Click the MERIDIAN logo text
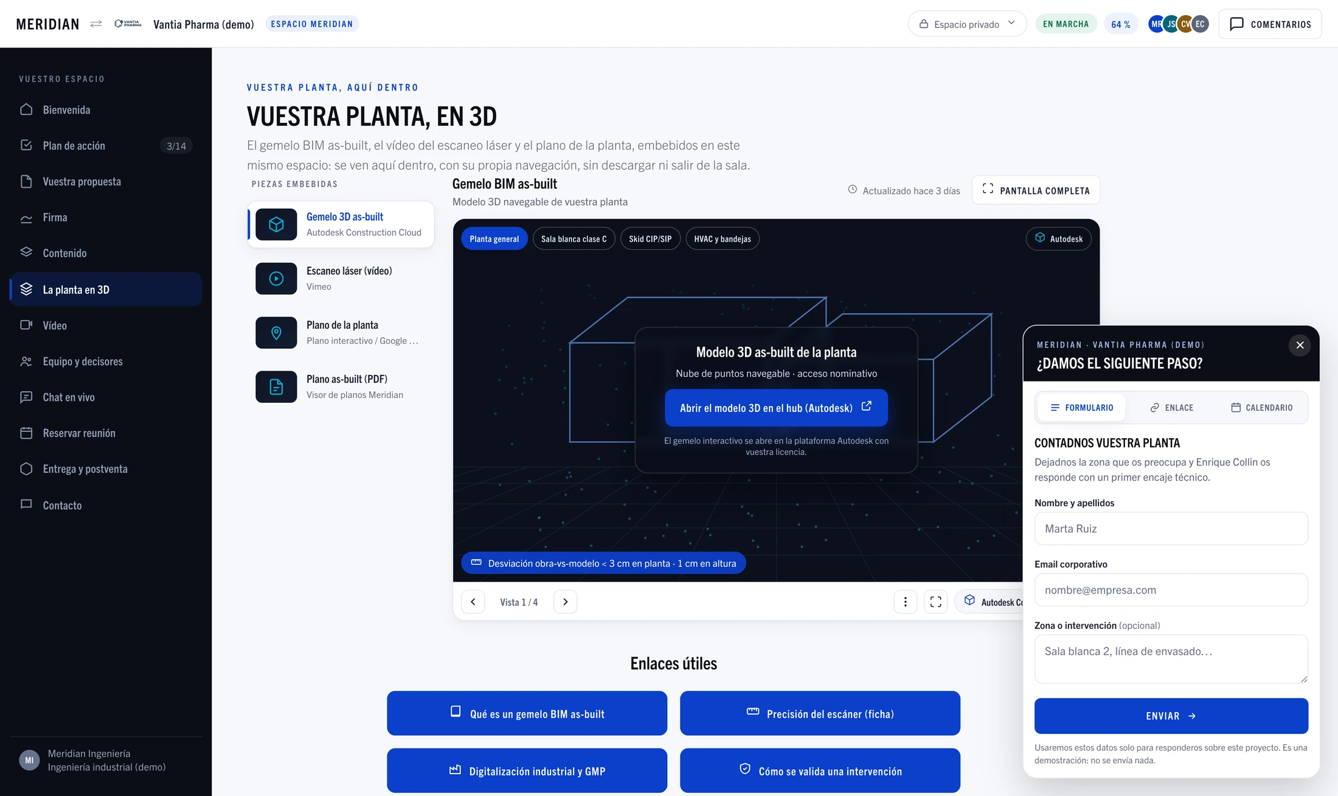Screen dimensions: 1338x796 click(47, 24)
